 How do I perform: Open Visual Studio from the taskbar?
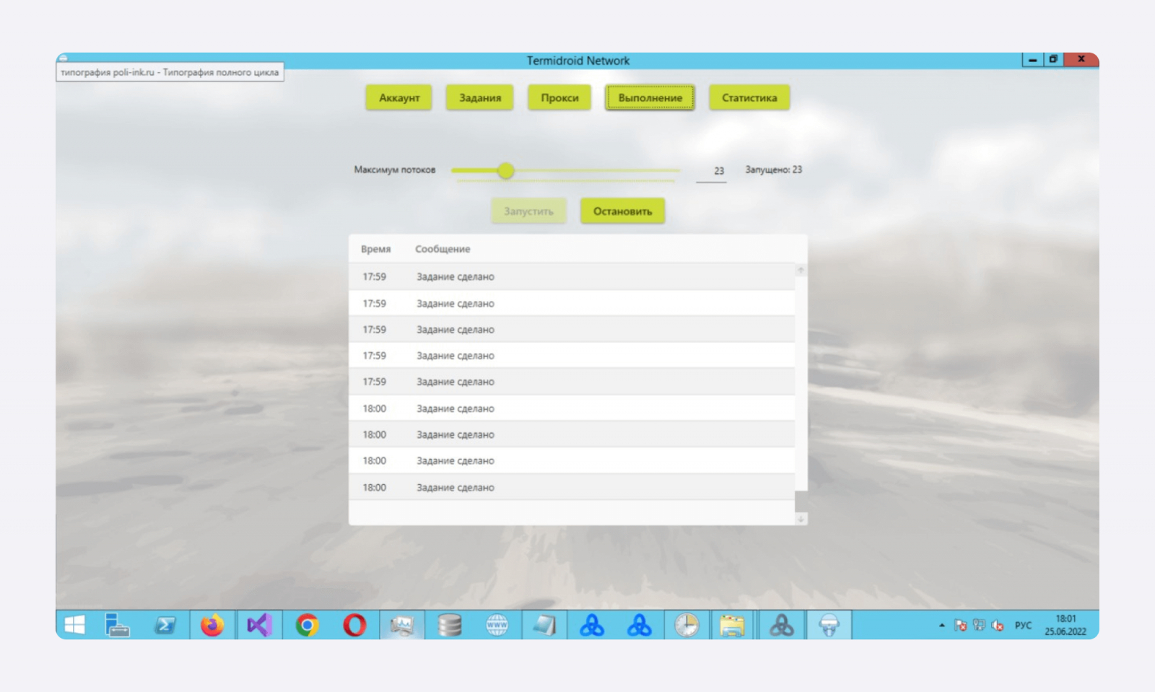pyautogui.click(x=259, y=625)
